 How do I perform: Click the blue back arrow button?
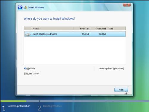click(20, 7)
